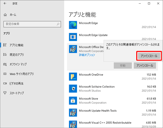
Task: Confirm アンインストール in the popup
Action: tap(149, 56)
